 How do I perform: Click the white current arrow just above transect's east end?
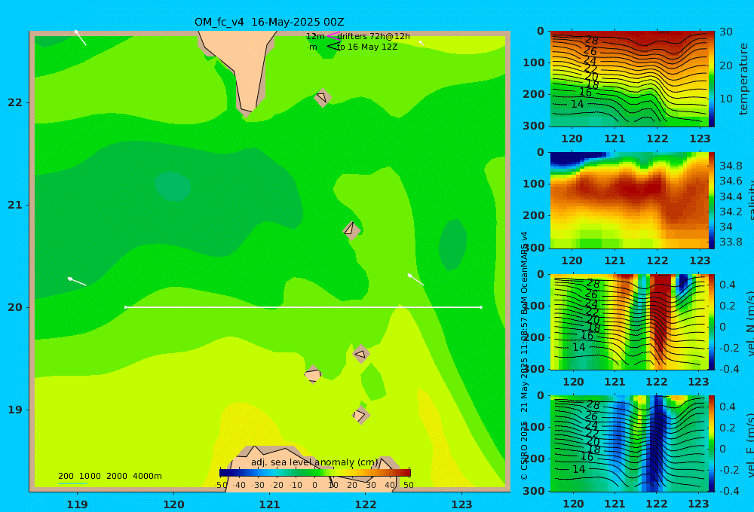tap(416, 279)
